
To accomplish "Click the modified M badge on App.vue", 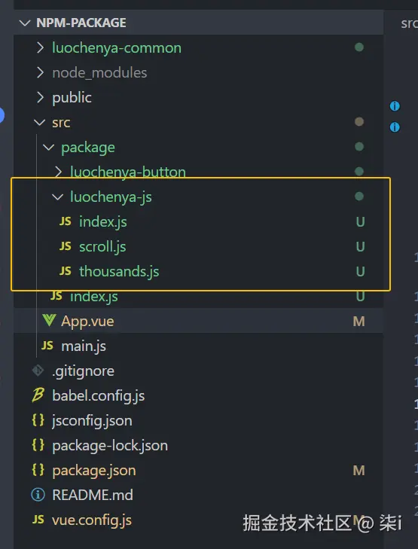I will point(359,321).
